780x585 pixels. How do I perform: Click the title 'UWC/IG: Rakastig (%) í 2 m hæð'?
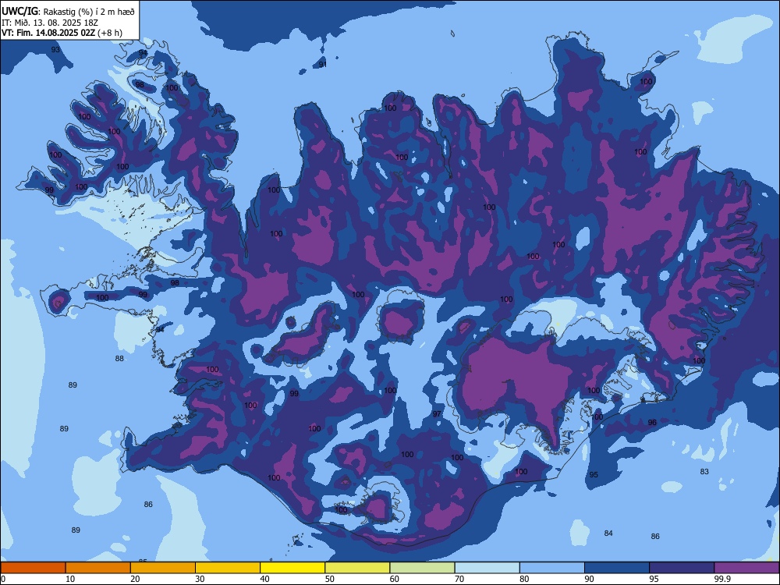(x=68, y=12)
